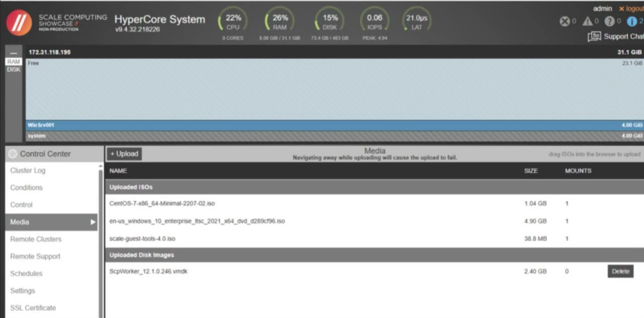Open the critical errors indicator icon
644x318 pixels.
(x=565, y=21)
